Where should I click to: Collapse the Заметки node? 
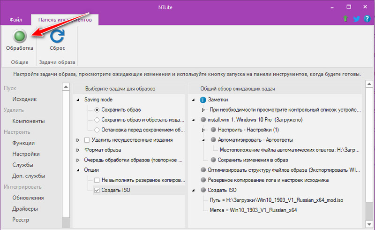pos(194,100)
